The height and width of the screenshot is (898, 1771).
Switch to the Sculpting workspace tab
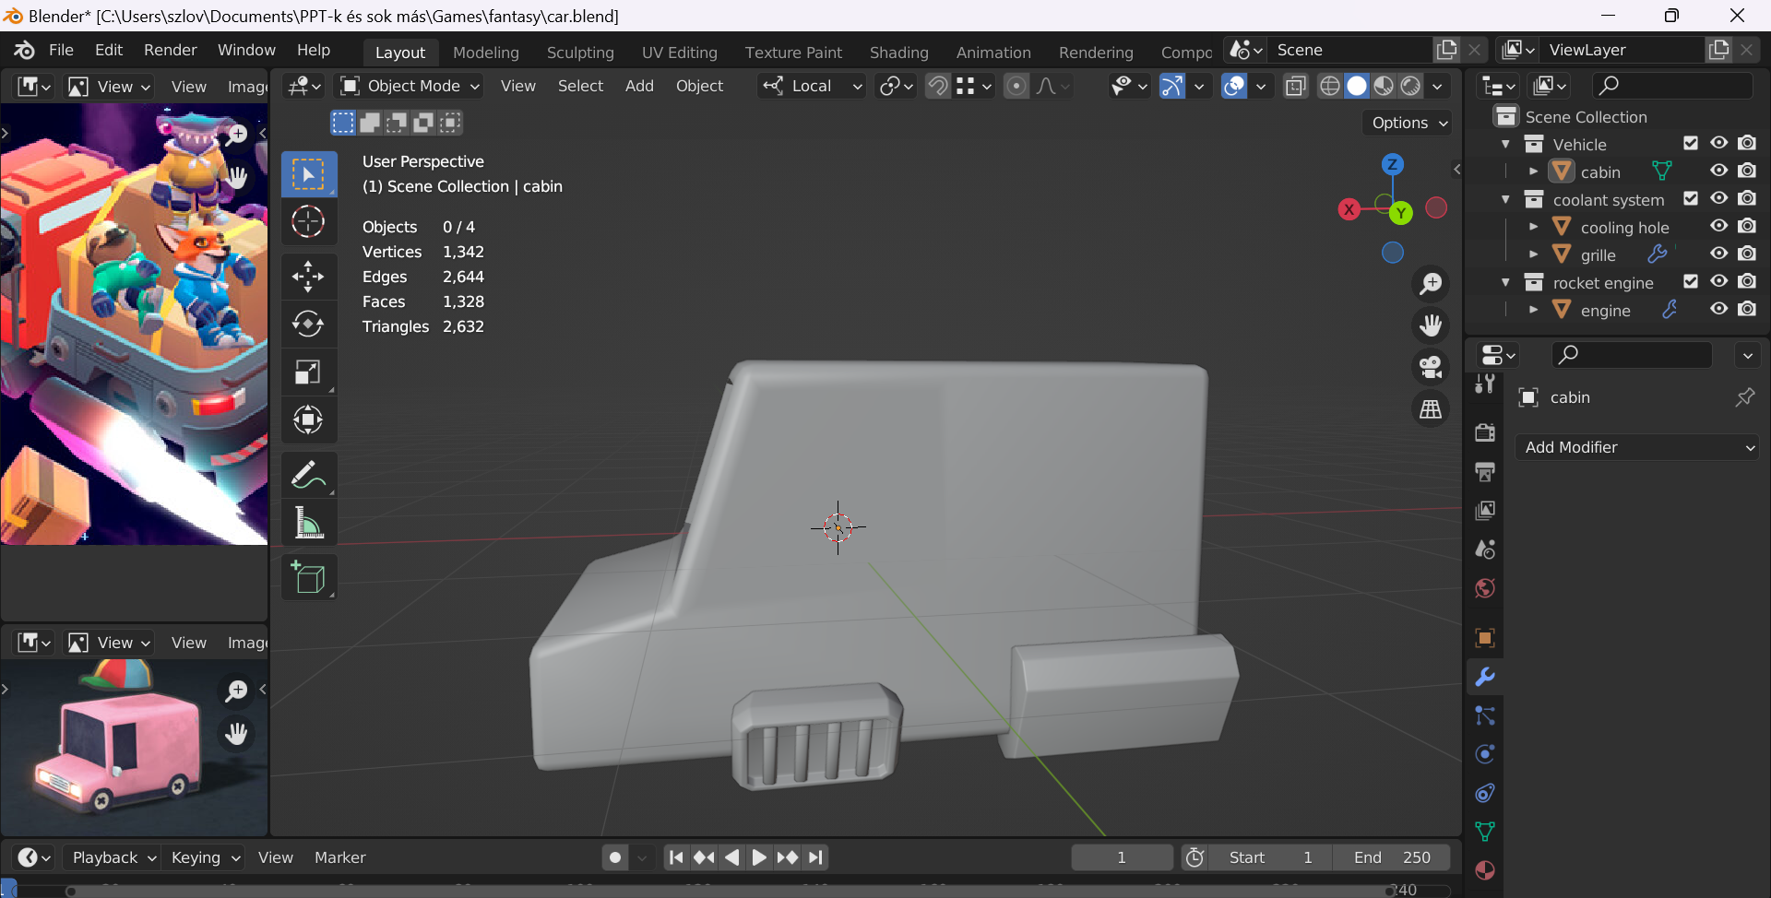click(x=579, y=53)
